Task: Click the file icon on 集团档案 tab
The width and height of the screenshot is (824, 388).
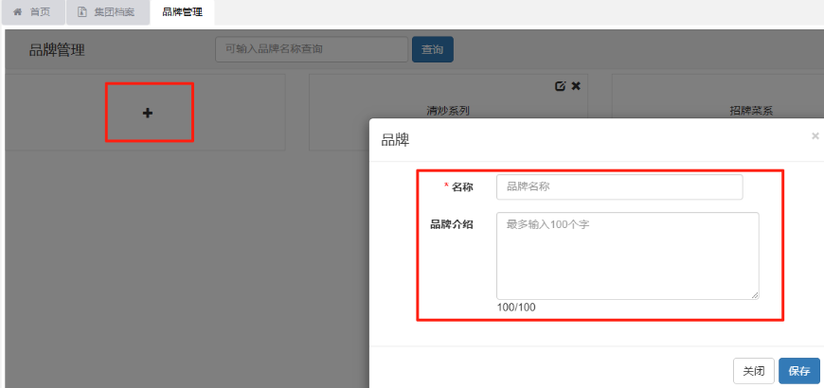Action: tap(81, 12)
